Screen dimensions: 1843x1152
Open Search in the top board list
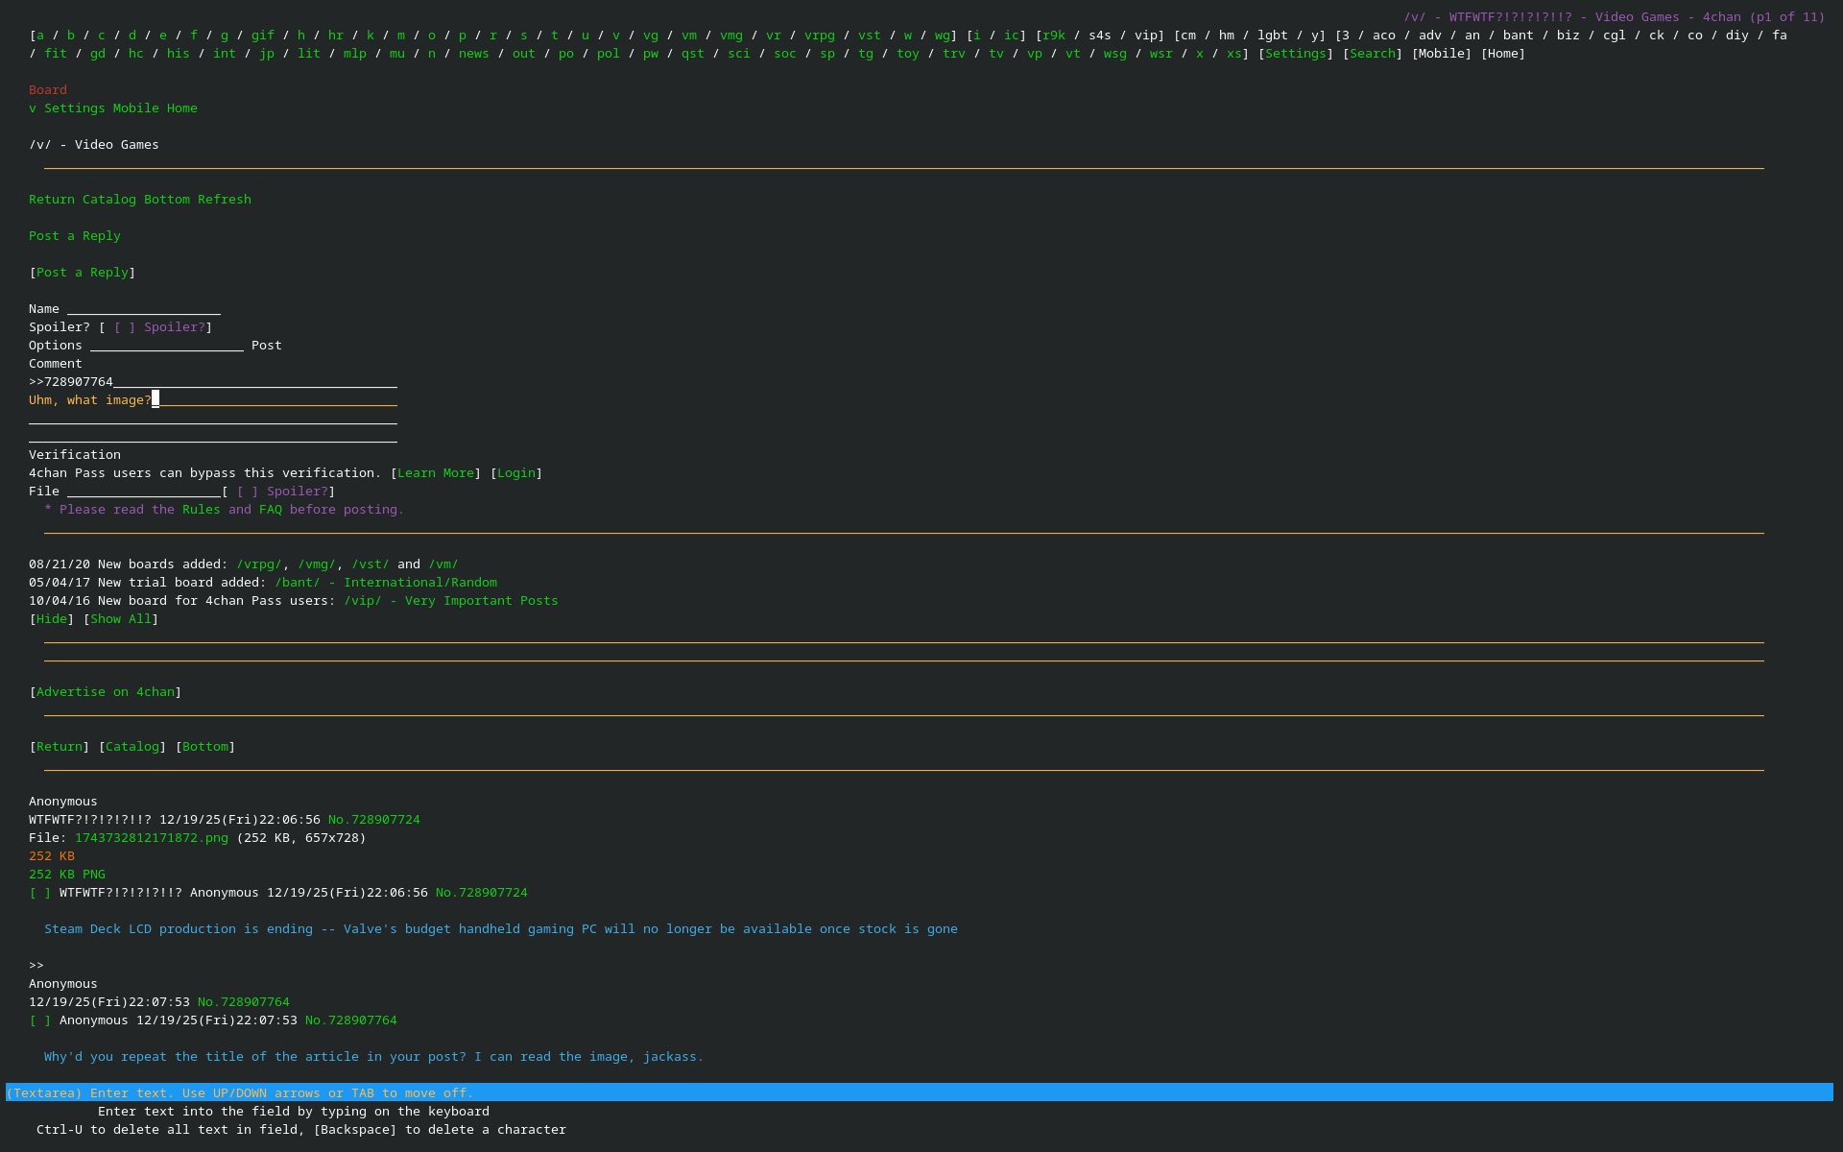[x=1373, y=54]
